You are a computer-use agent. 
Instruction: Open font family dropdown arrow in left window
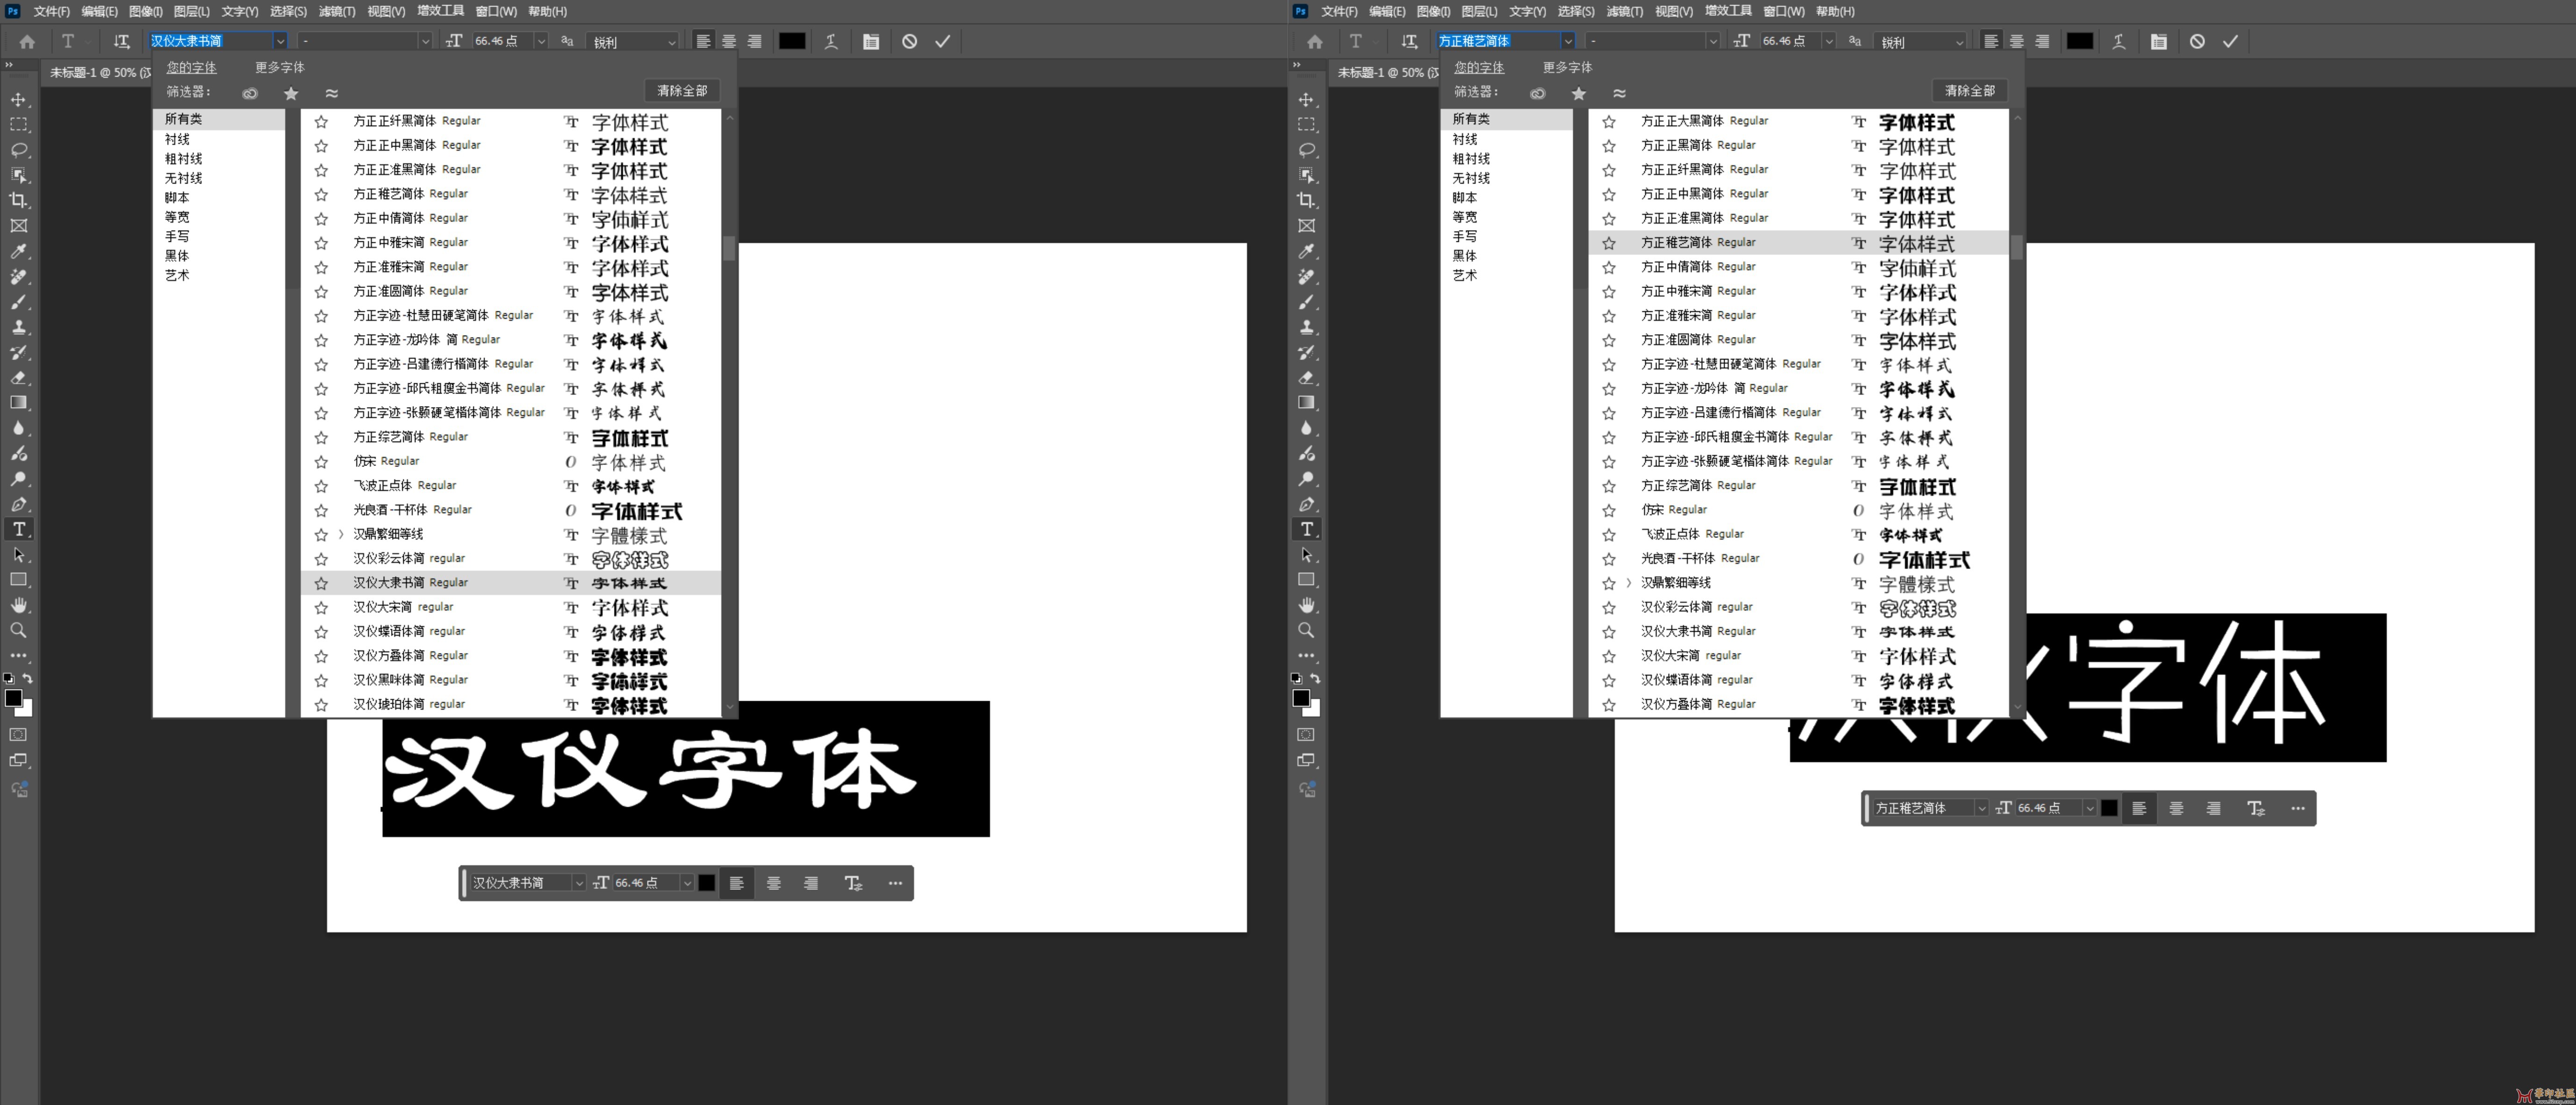pyautogui.click(x=280, y=41)
